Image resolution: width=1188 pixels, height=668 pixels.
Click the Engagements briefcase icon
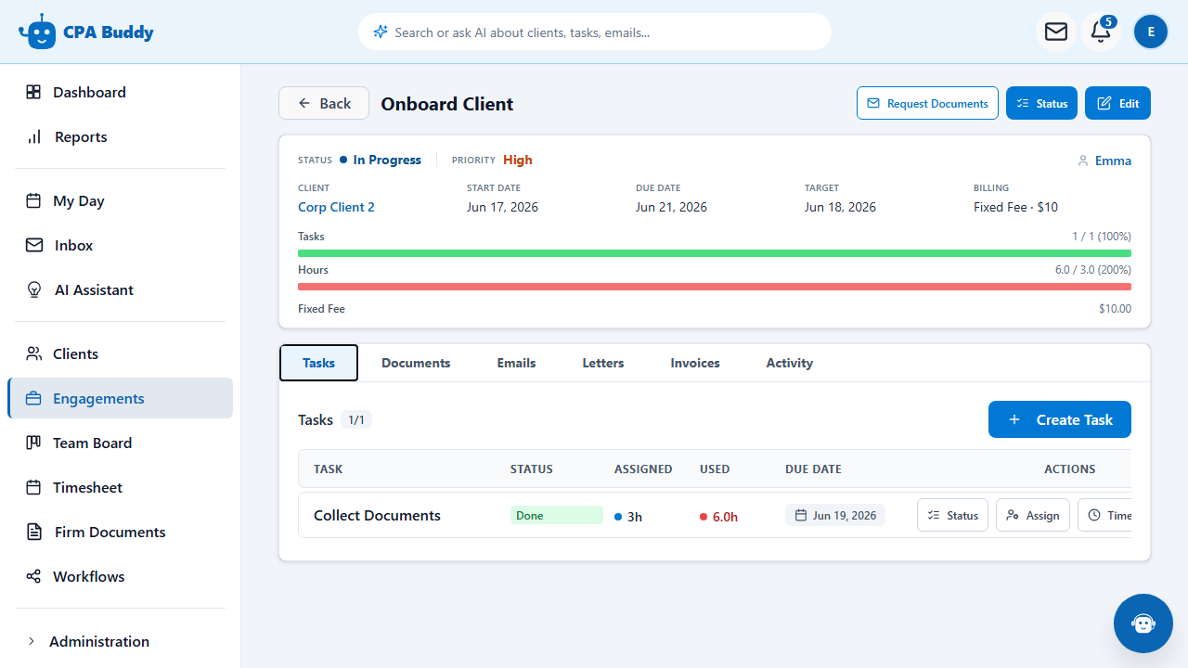[x=34, y=398]
